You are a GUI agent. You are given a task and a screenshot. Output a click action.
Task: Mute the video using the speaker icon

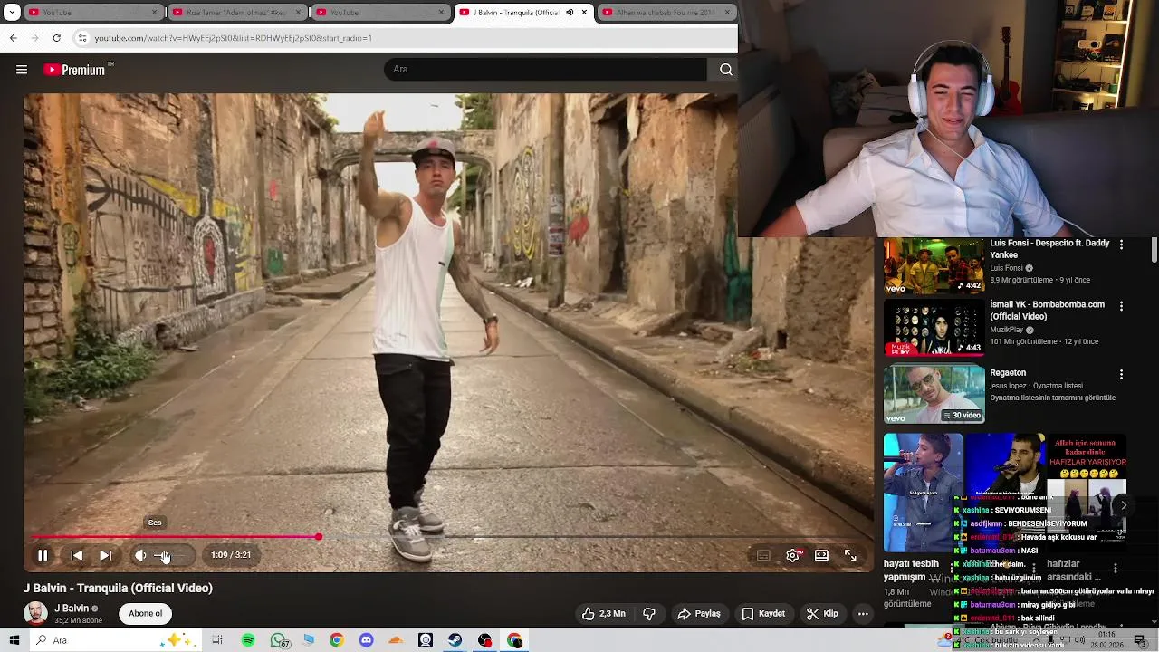[x=140, y=555]
